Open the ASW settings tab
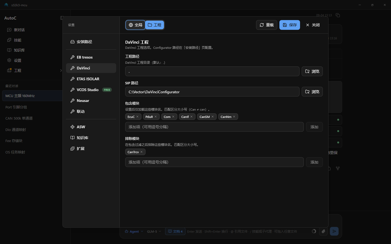Image resolution: width=391 pixels, height=244 pixels. 91,127
